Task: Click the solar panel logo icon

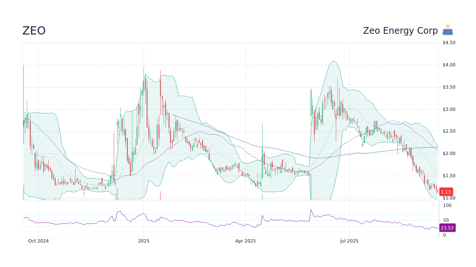Action: coord(447,30)
